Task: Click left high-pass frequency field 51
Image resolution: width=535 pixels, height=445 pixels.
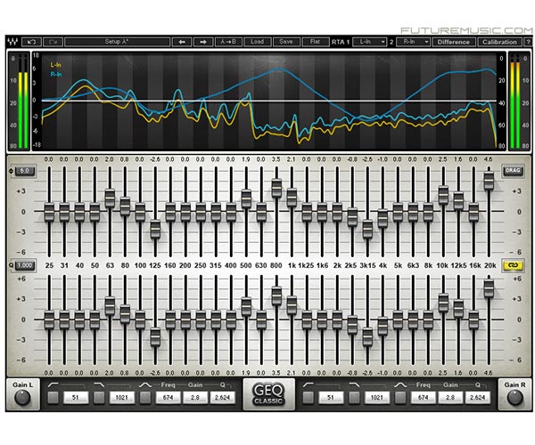Action: click(76, 397)
